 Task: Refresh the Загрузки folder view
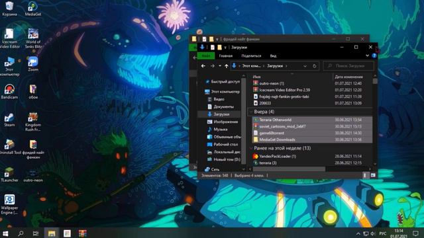314,66
